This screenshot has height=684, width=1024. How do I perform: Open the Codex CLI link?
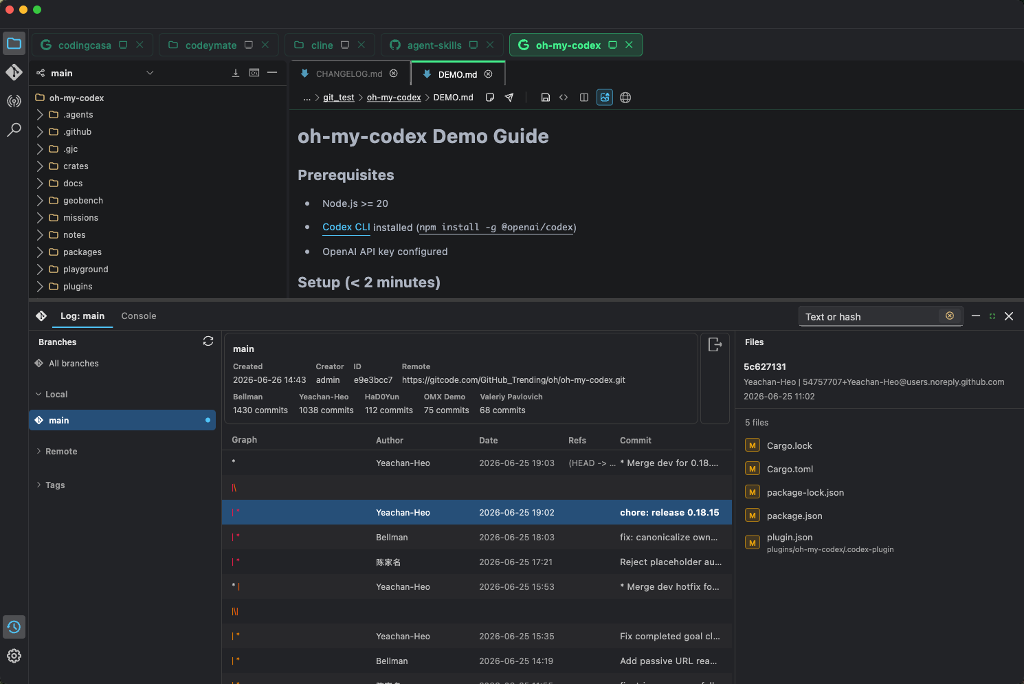[346, 227]
